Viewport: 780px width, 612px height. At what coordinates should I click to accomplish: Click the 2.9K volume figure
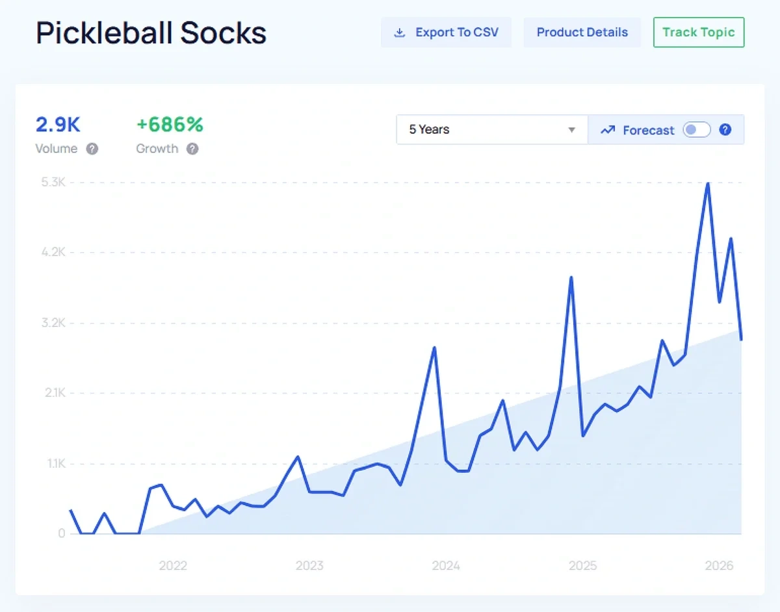click(x=58, y=125)
